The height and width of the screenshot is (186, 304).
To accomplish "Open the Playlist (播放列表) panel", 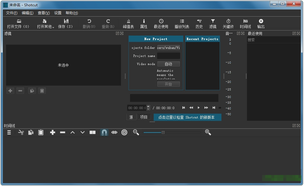I will (x=182, y=24).
